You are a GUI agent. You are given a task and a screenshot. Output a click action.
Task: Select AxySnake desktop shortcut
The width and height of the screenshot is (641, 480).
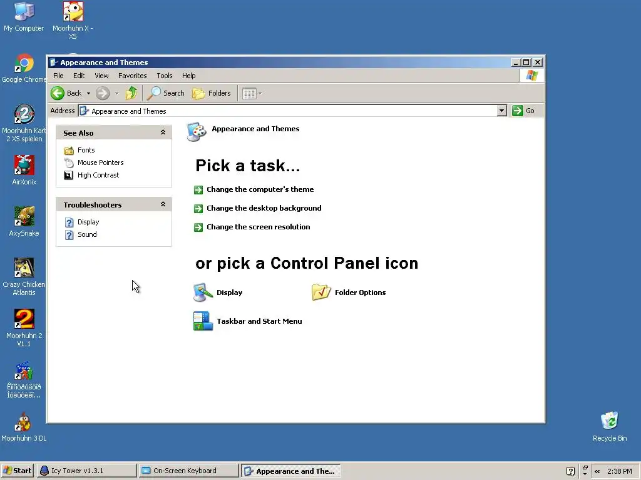[24, 222]
